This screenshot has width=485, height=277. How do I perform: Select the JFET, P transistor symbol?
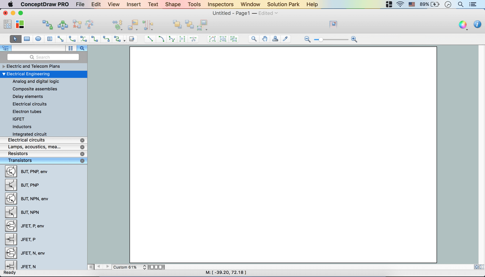[11, 240]
